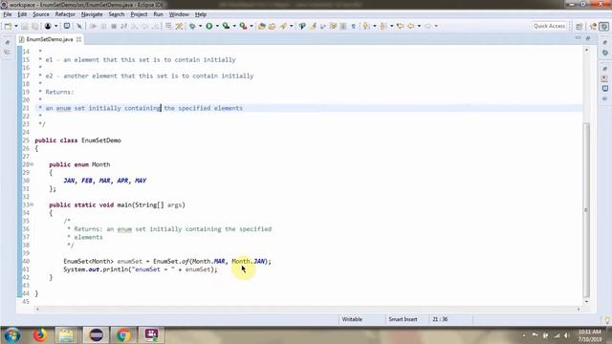Click the Smart Insert status entry
Viewport: 612px width, 344px height.
pyautogui.click(x=403, y=319)
